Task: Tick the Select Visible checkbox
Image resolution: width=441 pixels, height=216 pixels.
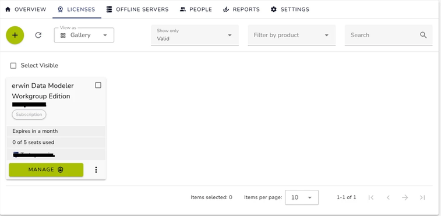Action: (13, 66)
